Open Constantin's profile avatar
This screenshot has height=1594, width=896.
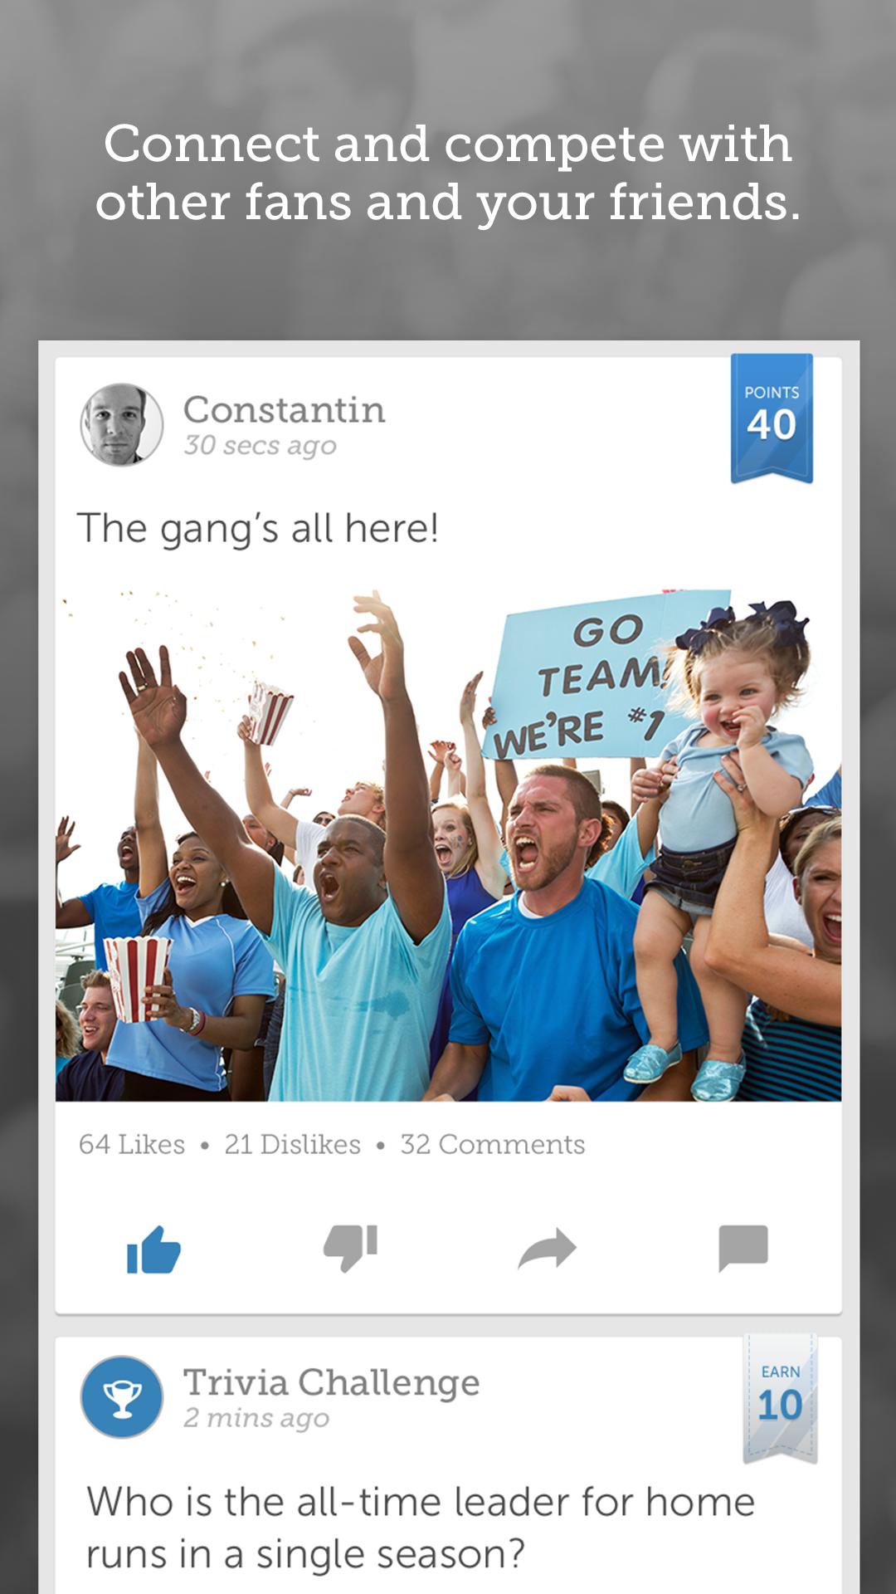(122, 424)
